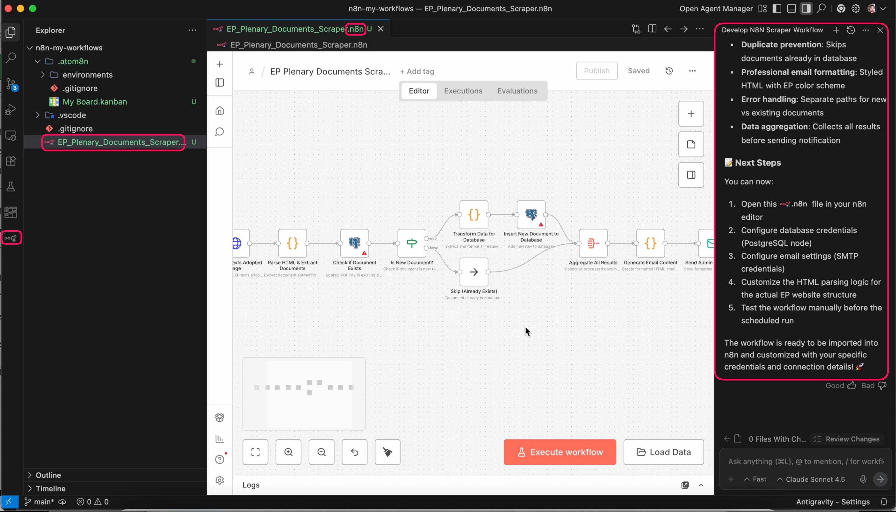The image size is (896, 512).
Task: Open the n8n extension in activity bar
Action: click(11, 238)
